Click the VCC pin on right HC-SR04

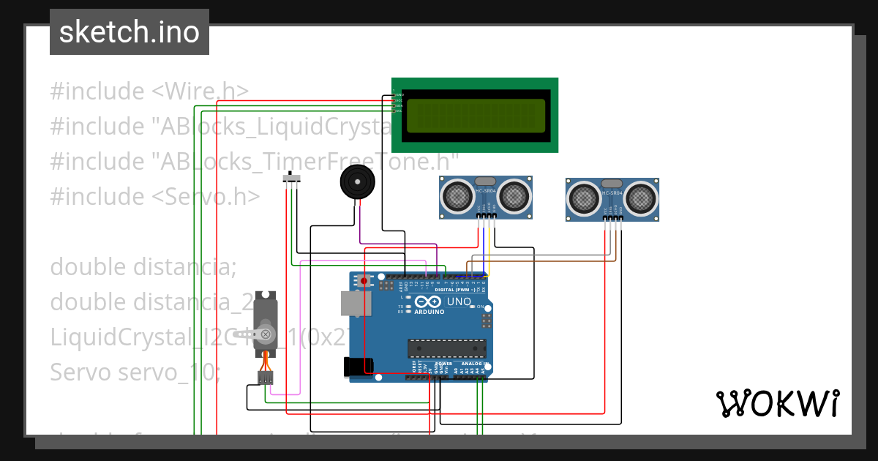605,217
